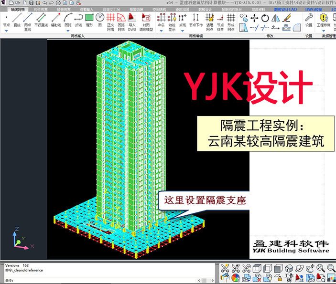The height and width of the screenshot is (284, 336).
Task: Click the house home-view icon in bottom toolbar
Action: (289, 268)
